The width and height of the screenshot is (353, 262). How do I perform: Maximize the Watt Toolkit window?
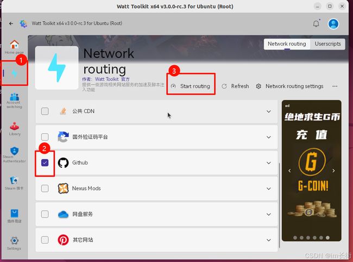pos(330,7)
